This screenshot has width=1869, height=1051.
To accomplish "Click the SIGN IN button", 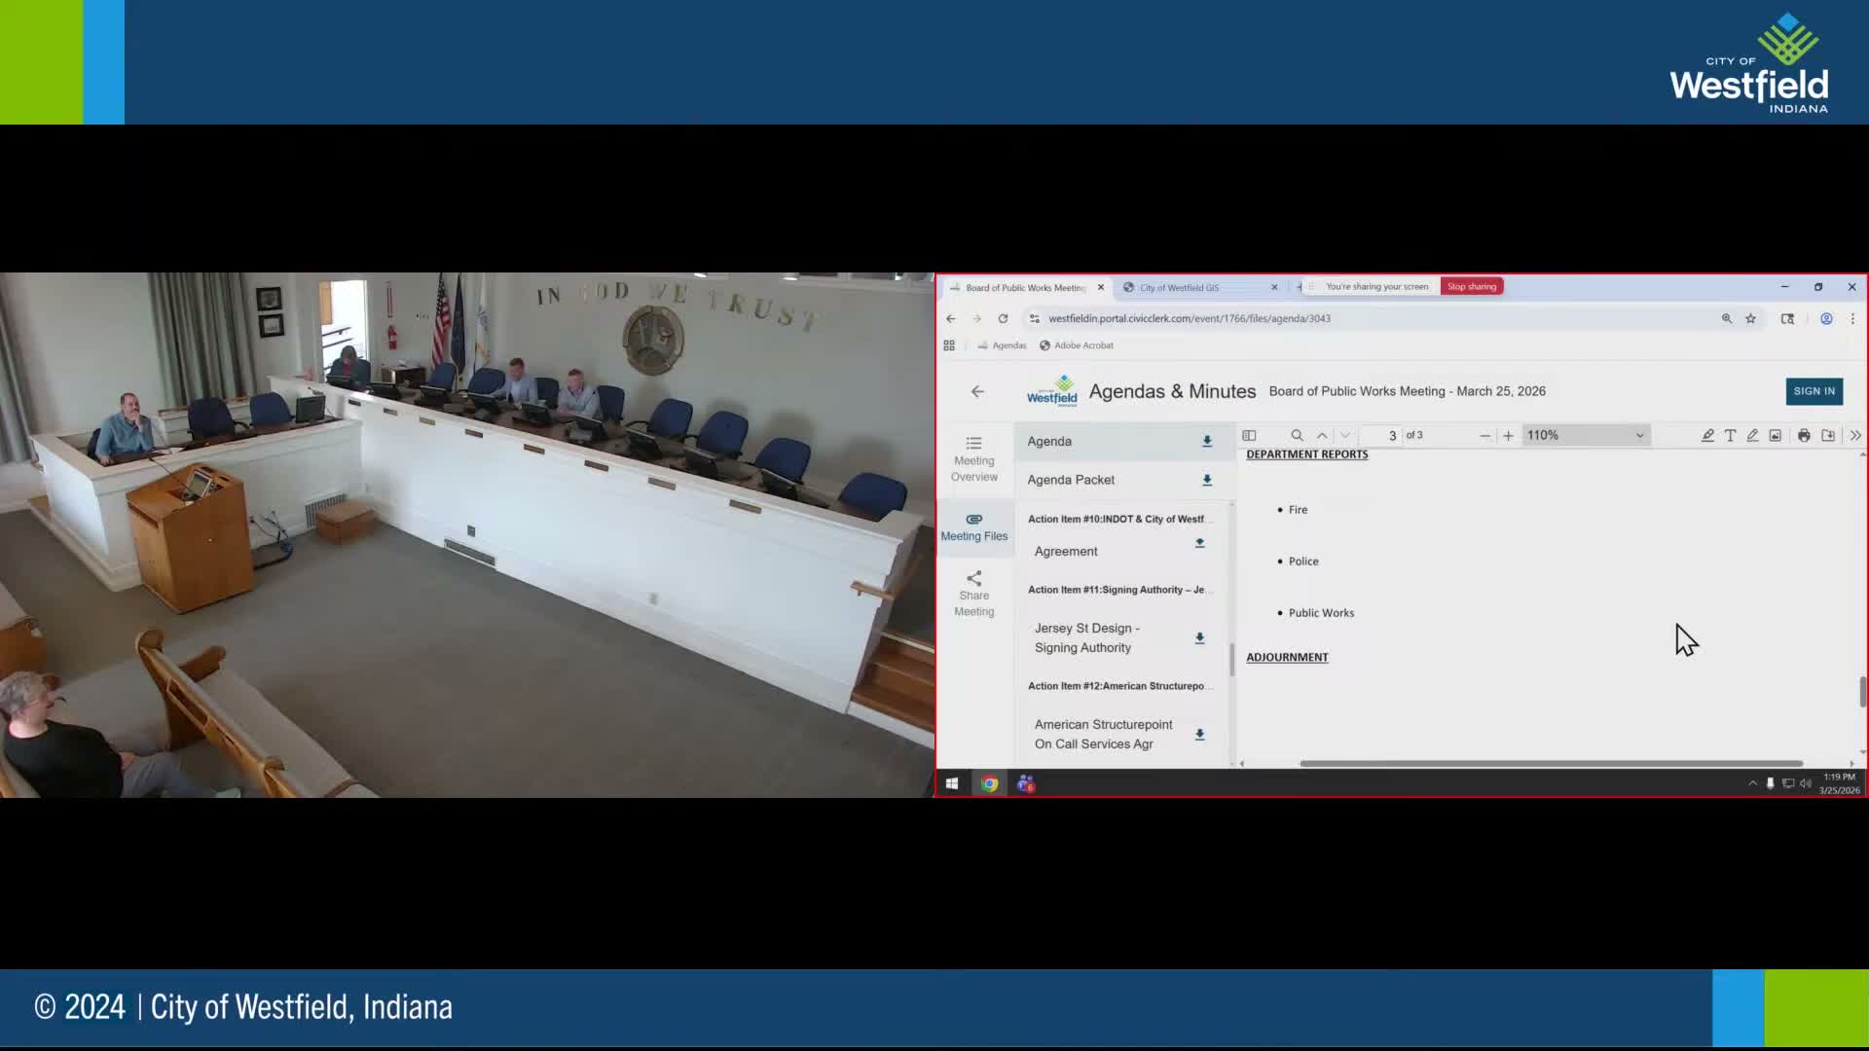I will pyautogui.click(x=1814, y=391).
